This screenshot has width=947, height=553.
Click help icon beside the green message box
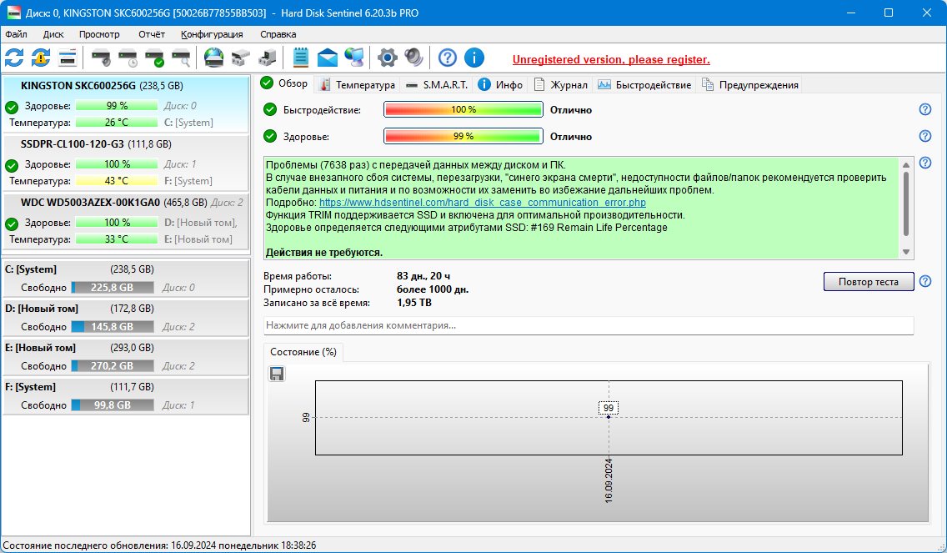[x=924, y=163]
